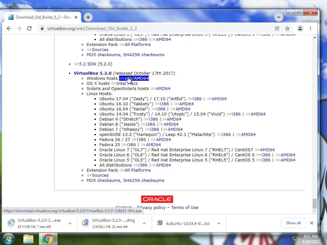Download Windows hosts x86/AMD64 for 5.2.0
This screenshot has height=245, width=327.
click(134, 78)
